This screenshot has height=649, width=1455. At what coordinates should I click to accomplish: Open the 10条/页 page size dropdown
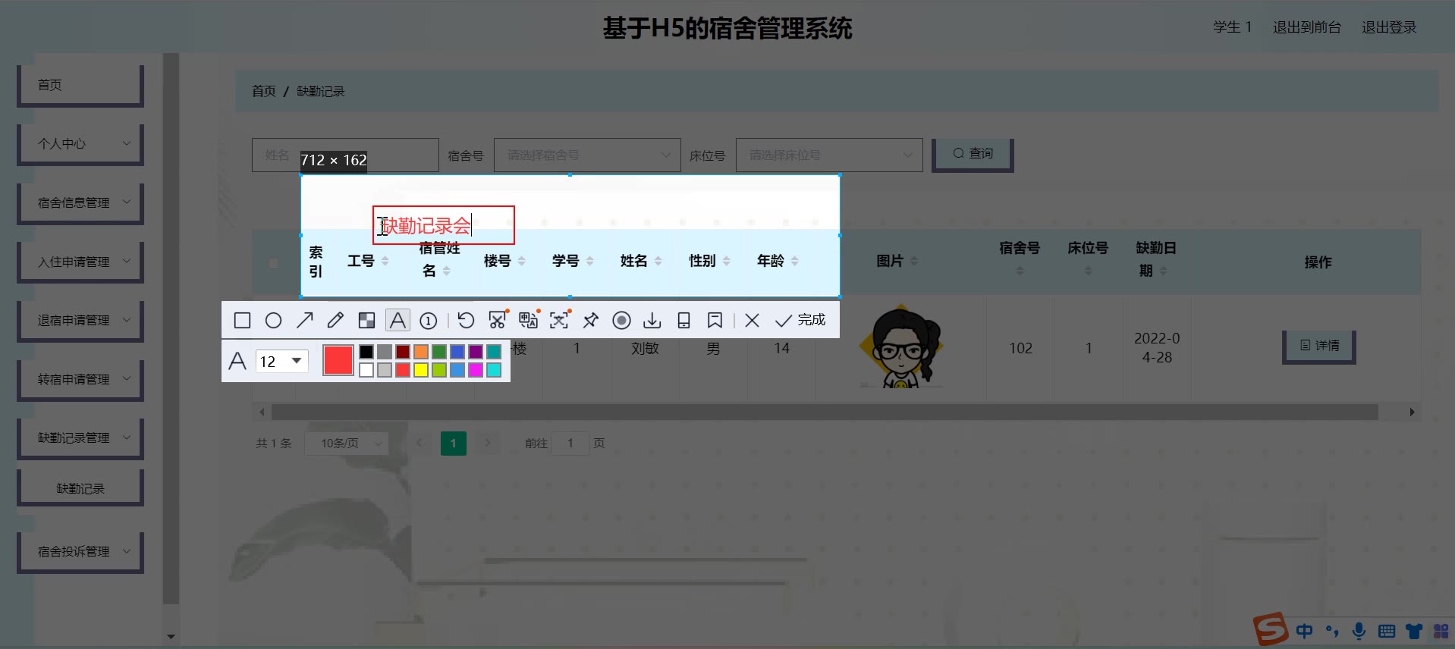tap(347, 444)
